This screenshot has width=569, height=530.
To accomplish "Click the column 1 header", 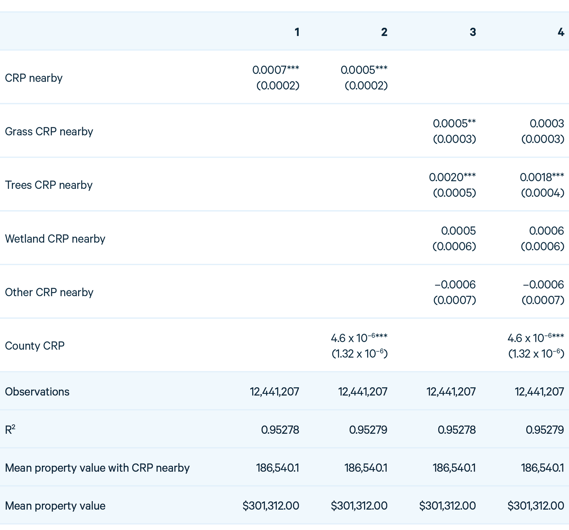I will [297, 32].
